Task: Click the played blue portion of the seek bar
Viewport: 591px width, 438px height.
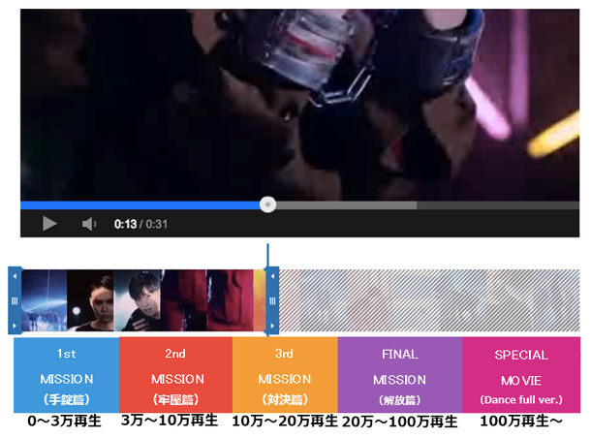Action: point(140,205)
